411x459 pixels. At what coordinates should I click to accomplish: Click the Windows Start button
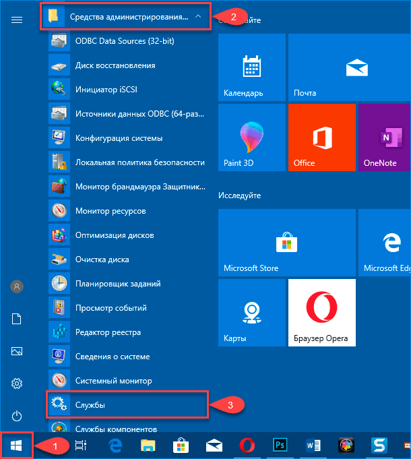(16, 446)
